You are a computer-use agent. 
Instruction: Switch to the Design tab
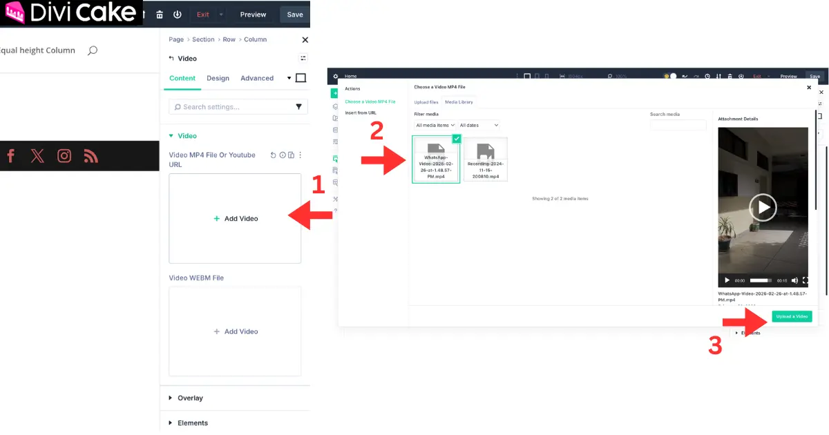pos(218,78)
